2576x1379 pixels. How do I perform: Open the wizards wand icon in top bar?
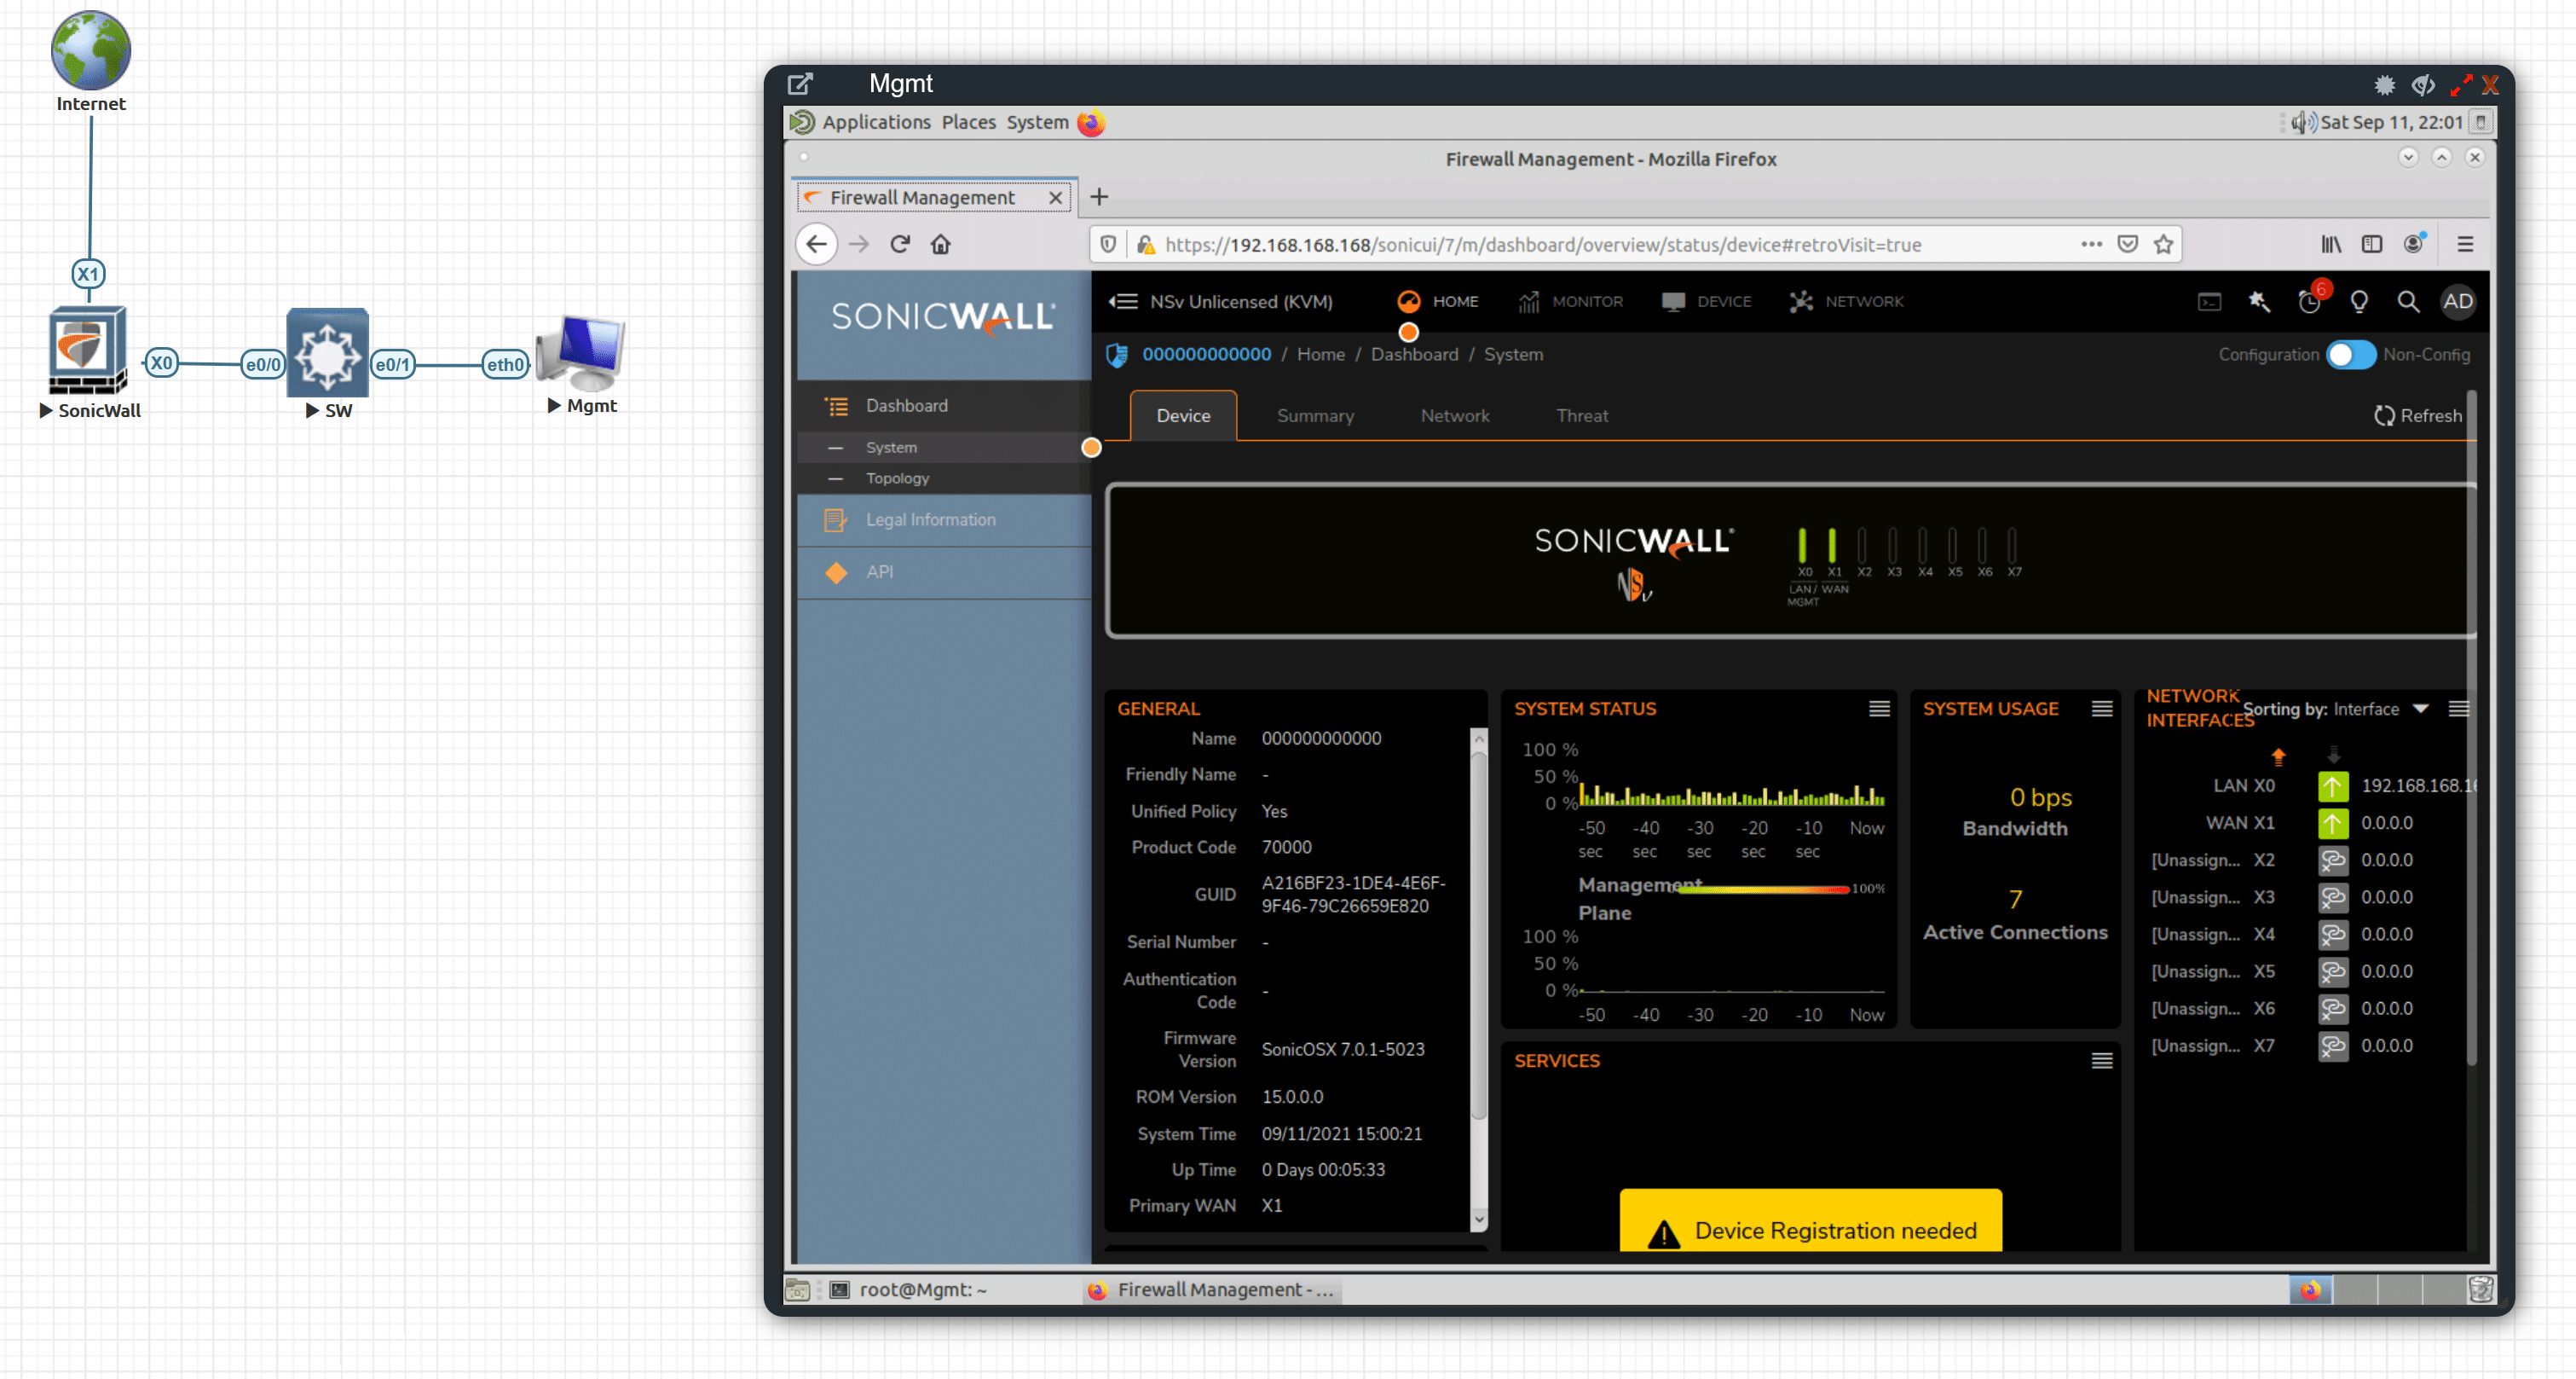(2258, 301)
